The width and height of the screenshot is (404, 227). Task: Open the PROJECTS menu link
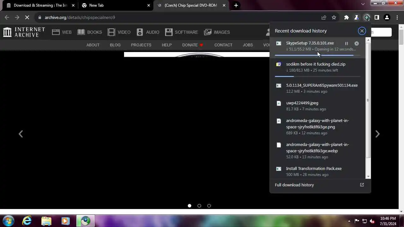point(141,45)
